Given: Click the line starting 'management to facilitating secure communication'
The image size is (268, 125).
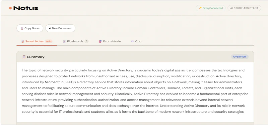Looking at the screenshot, I should click(133, 106).
